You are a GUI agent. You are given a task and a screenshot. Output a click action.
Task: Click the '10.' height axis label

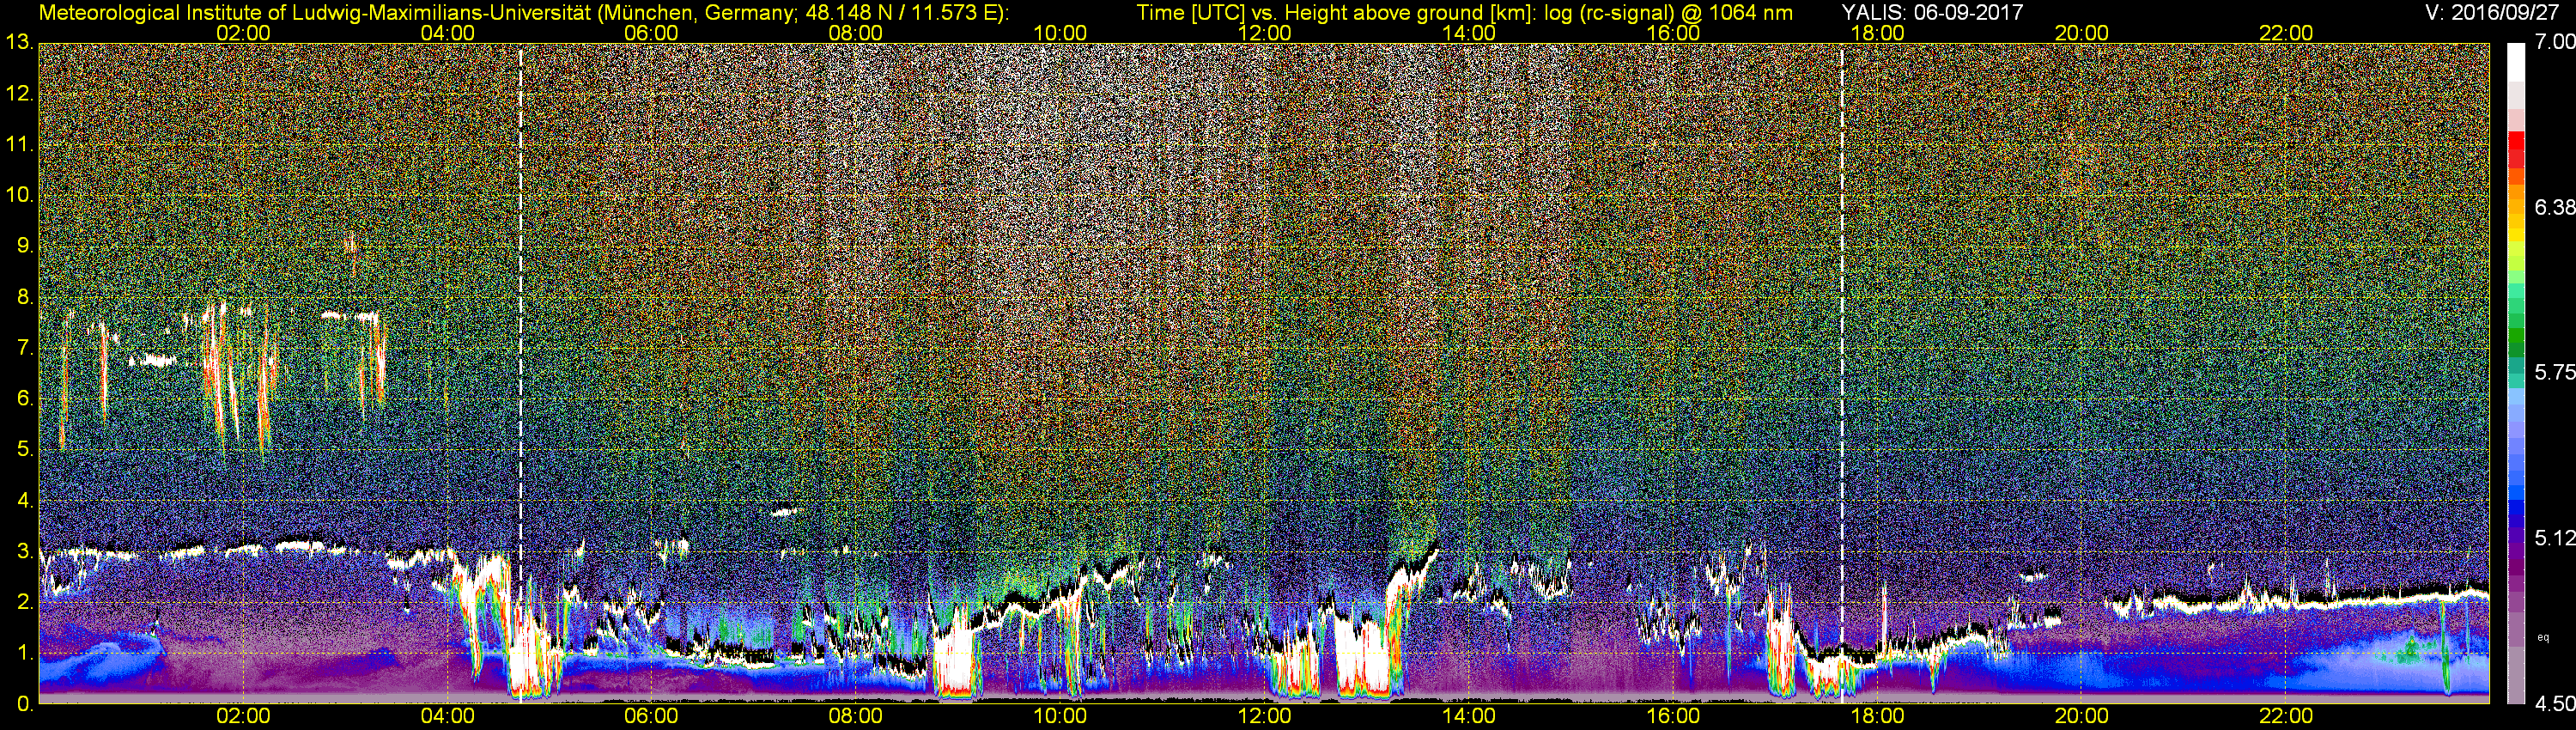tap(19, 194)
